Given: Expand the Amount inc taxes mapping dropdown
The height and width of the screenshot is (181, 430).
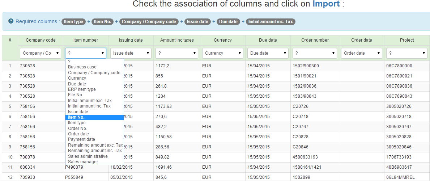Looking at the screenshot, I should click(x=177, y=53).
